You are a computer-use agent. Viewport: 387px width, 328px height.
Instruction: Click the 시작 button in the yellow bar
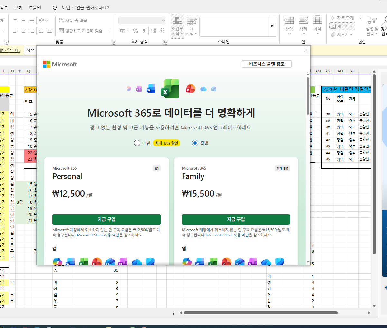[30, 50]
